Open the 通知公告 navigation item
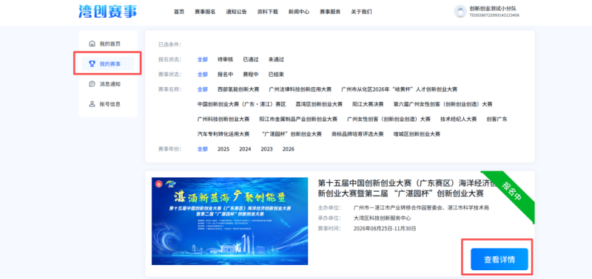592x279 pixels. [x=236, y=12]
